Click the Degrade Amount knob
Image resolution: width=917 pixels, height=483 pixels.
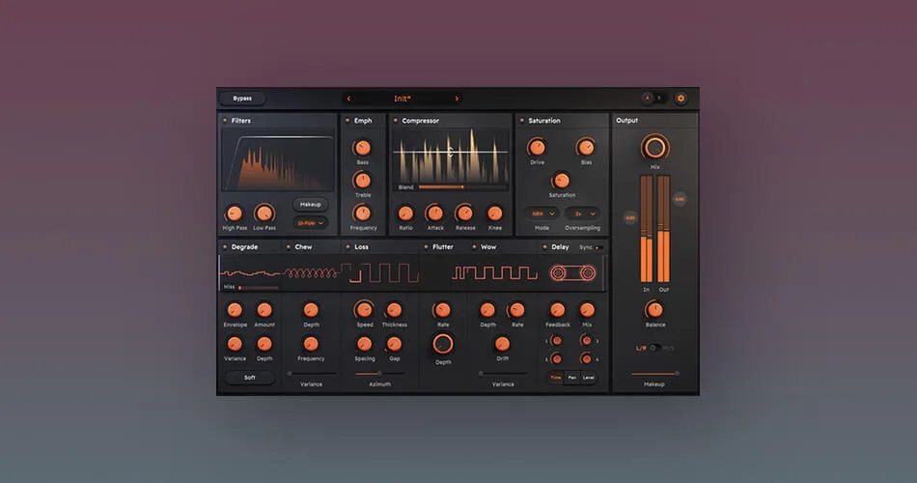pos(264,310)
